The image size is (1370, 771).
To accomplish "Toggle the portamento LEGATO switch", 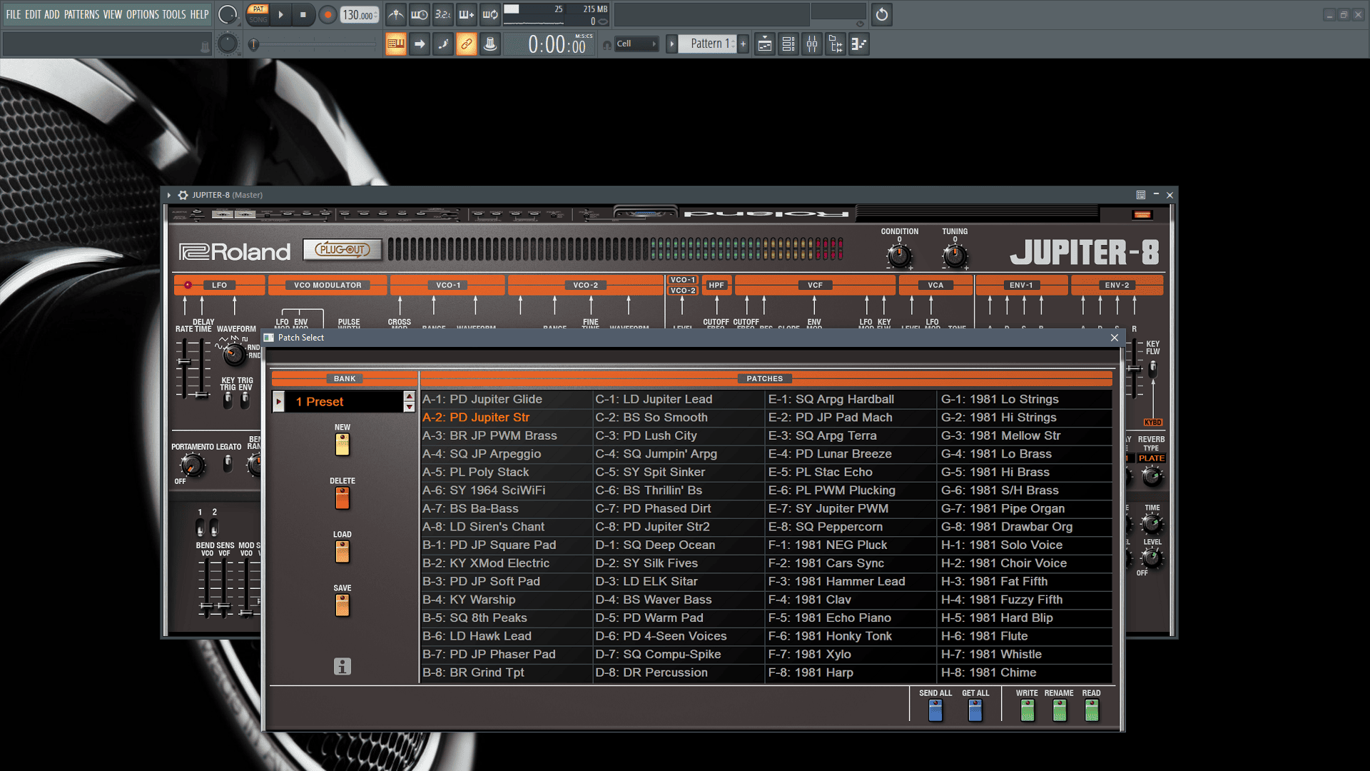I will point(228,463).
